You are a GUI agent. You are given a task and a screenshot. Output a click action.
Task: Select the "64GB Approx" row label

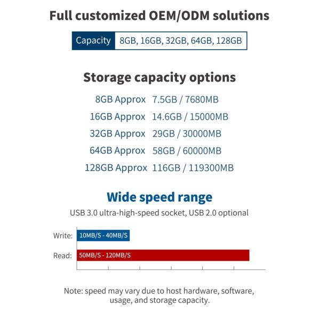(117, 151)
